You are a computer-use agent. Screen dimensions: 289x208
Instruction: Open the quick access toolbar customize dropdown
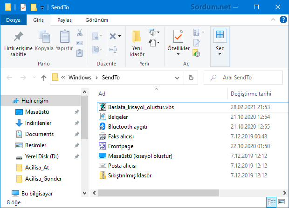42,8
